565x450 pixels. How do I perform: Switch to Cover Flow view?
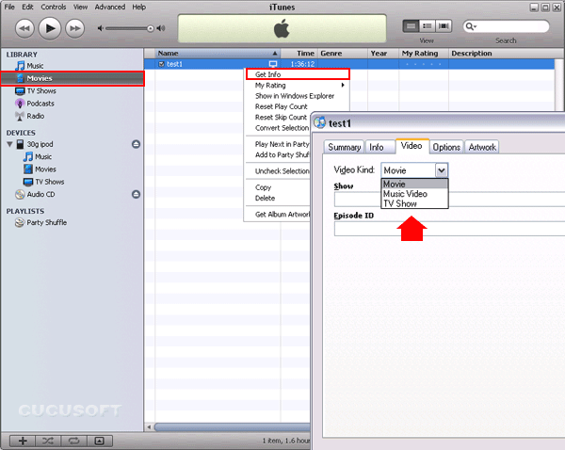click(x=442, y=25)
